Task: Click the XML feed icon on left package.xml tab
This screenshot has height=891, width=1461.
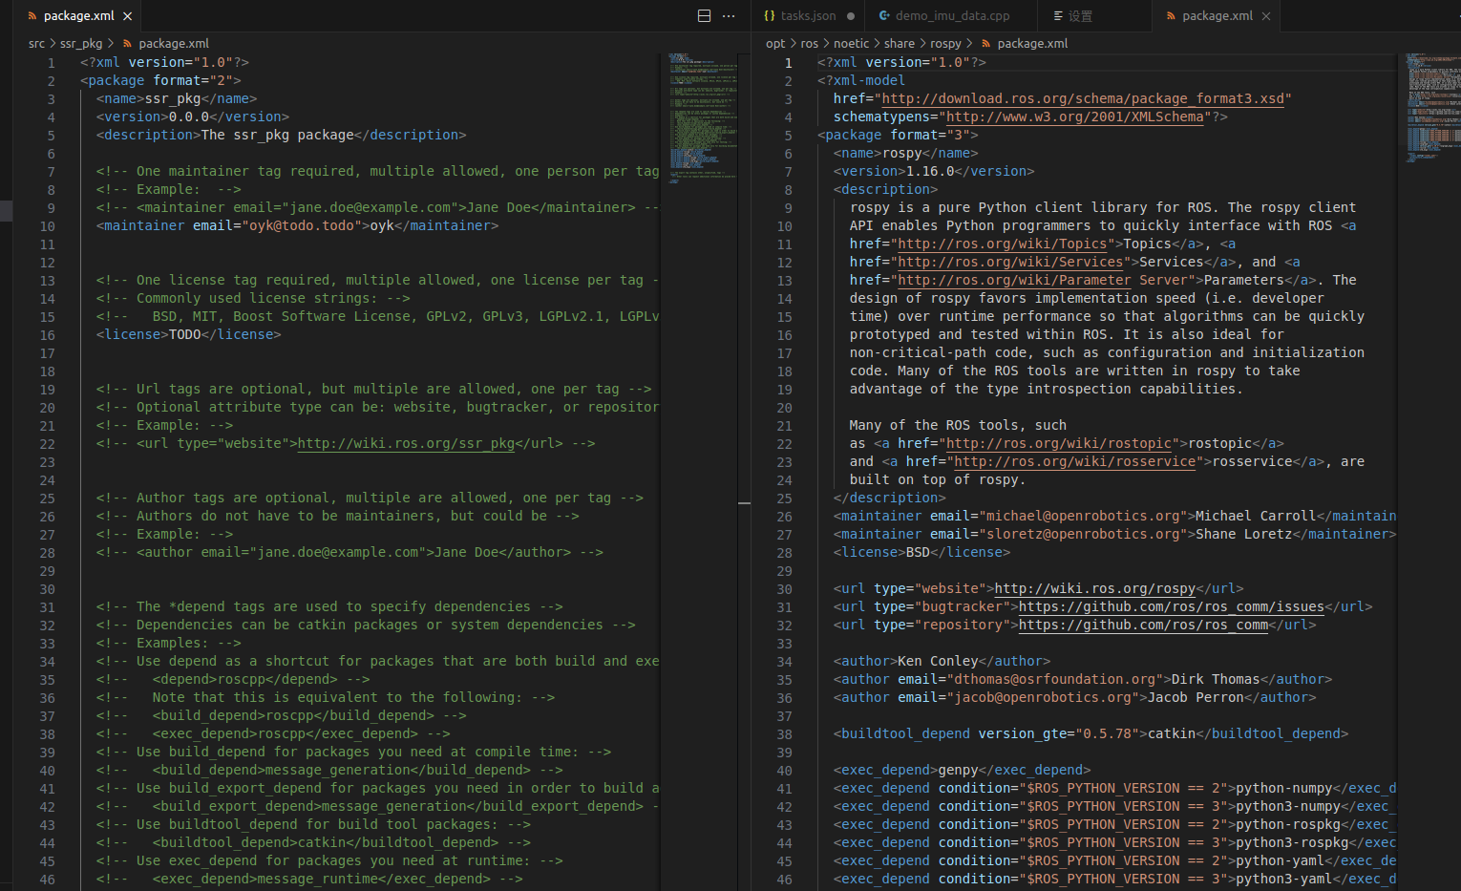Action: click(x=32, y=16)
